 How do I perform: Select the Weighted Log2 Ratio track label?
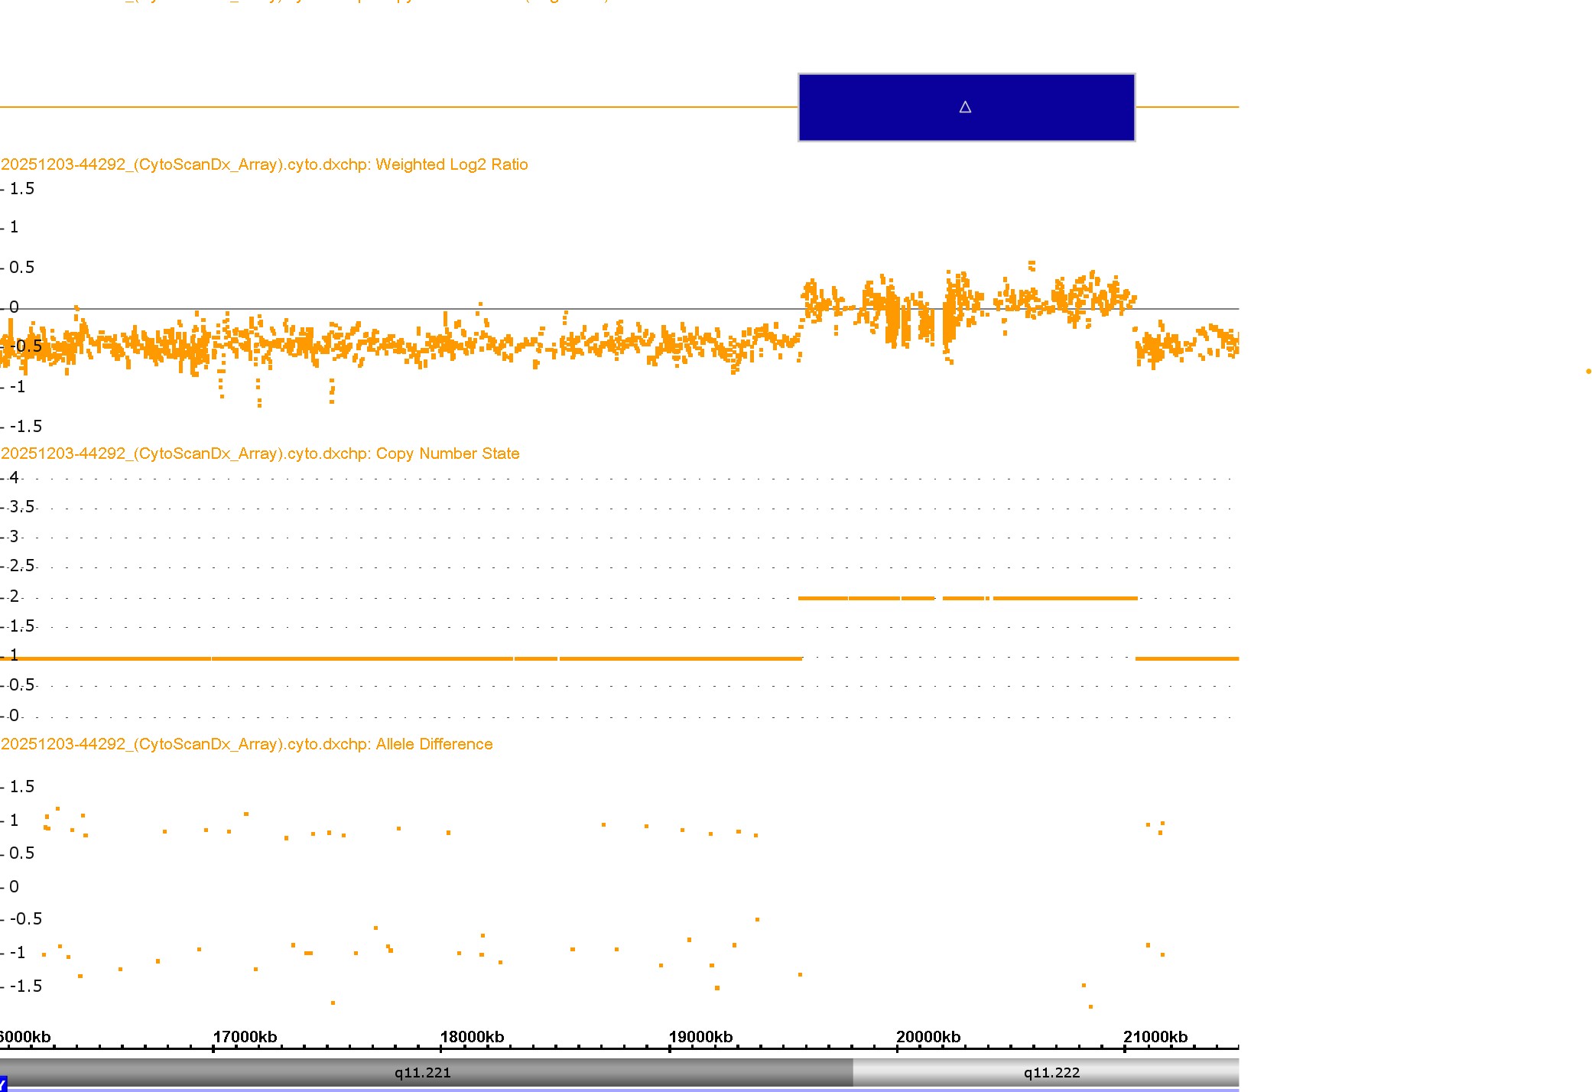(x=265, y=164)
